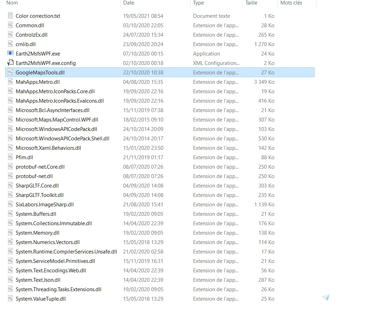Sort by the Taille column header
The width and height of the screenshot is (378, 309).
click(x=254, y=3)
